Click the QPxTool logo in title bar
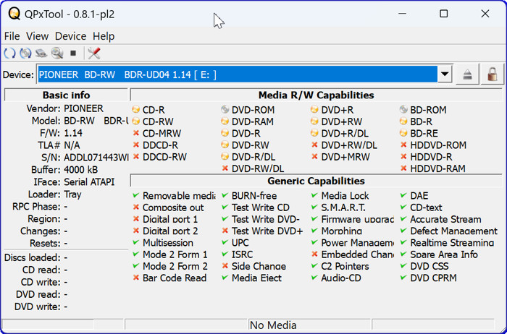Viewport: 507px width, 334px height. [x=14, y=14]
